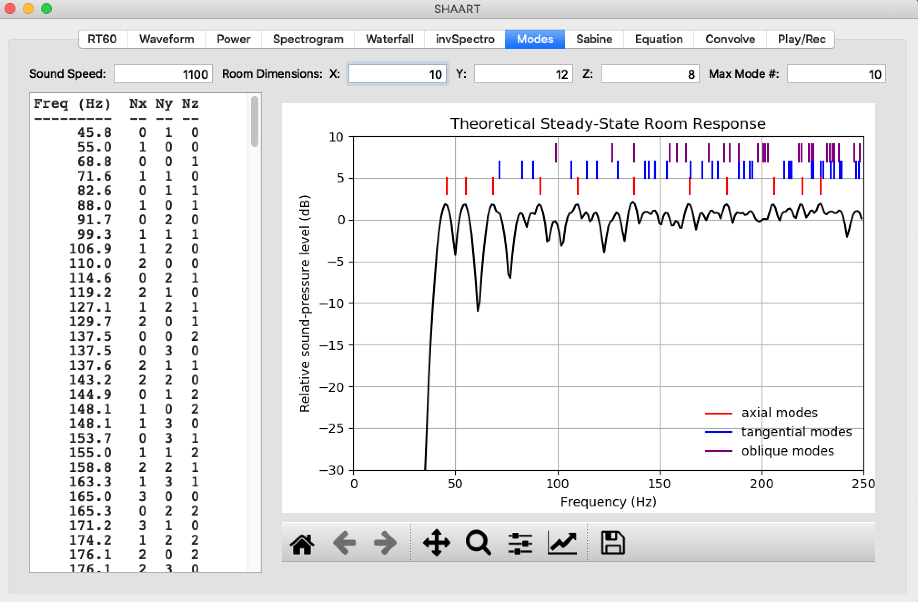Click the 99.3 Hz mode row
The height and width of the screenshot is (602, 918).
pos(139,234)
